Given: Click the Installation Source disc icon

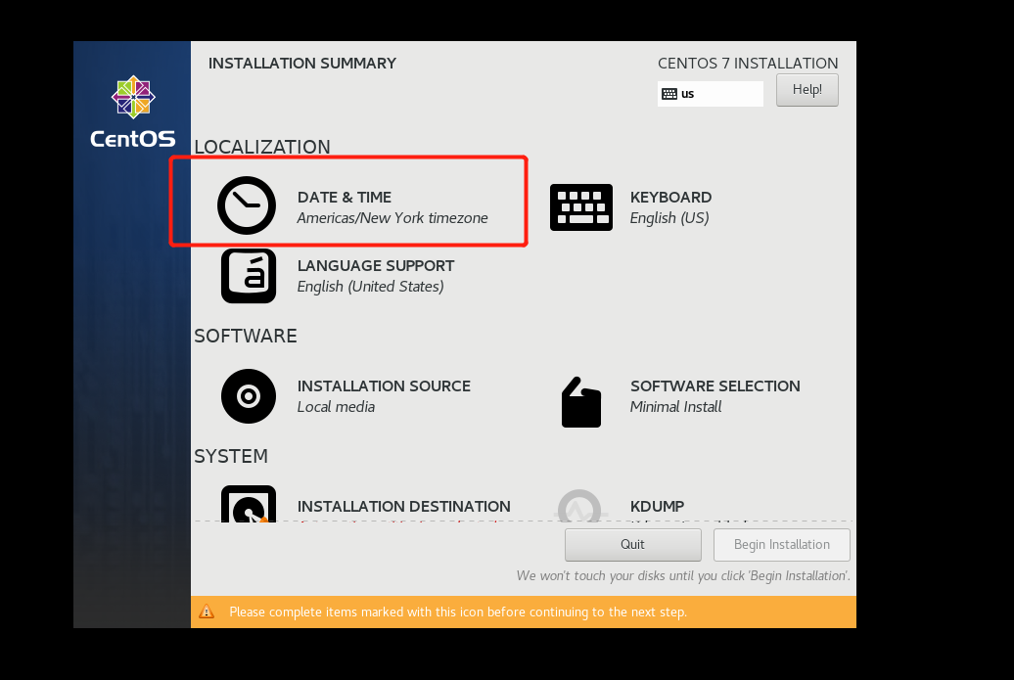Looking at the screenshot, I should point(249,396).
